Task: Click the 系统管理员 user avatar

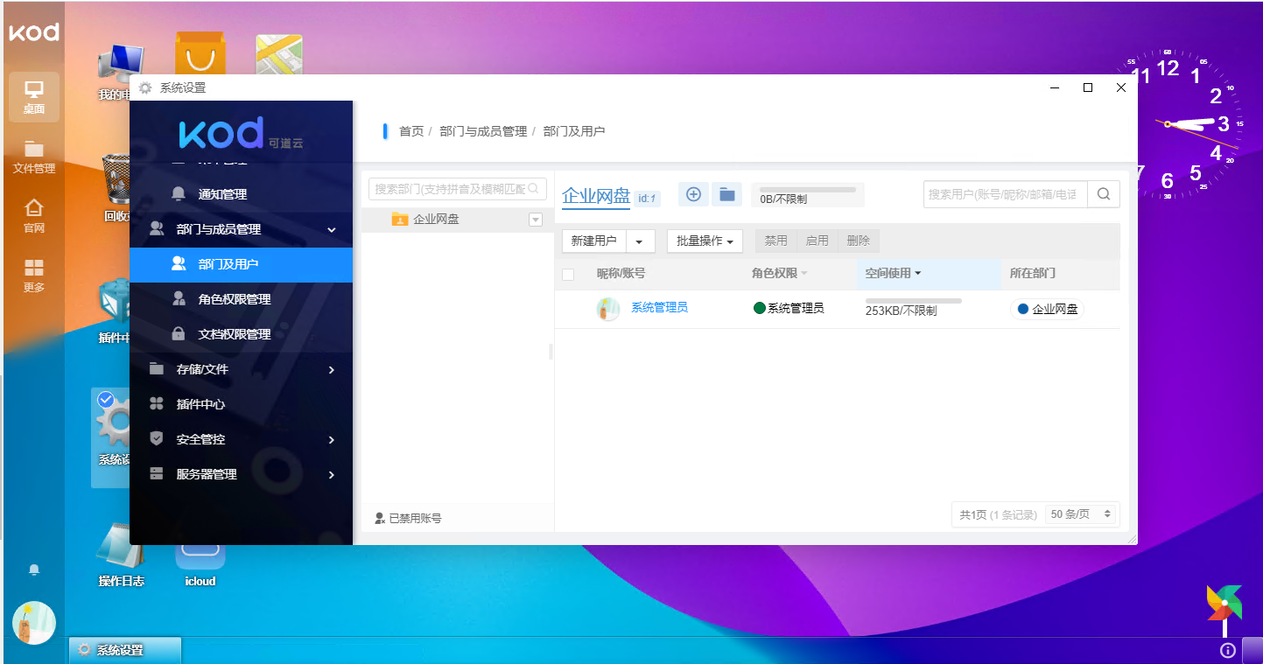Action: pyautogui.click(x=608, y=309)
